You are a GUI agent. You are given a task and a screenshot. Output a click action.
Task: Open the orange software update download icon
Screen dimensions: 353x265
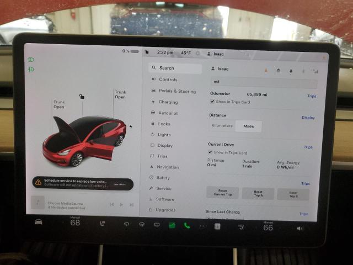[x=266, y=71]
